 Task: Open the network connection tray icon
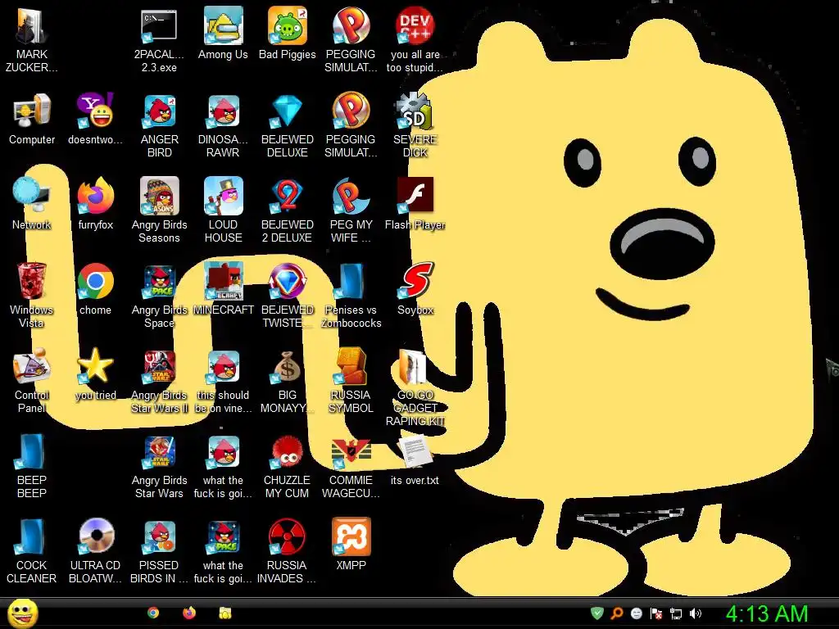click(676, 613)
